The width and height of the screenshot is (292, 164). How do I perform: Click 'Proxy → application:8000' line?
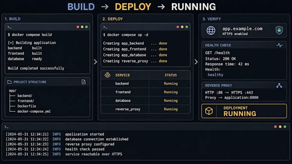coord(231,98)
